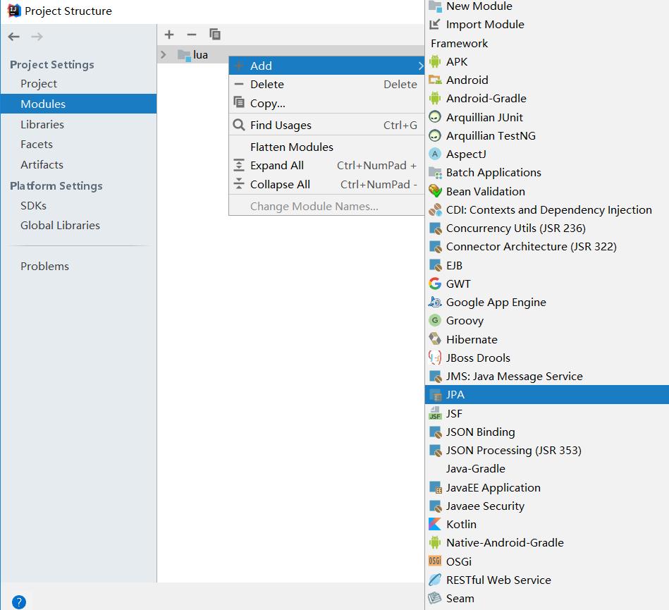The image size is (669, 610).
Task: Choose Flatten Modules menu entry
Action: pos(327,147)
